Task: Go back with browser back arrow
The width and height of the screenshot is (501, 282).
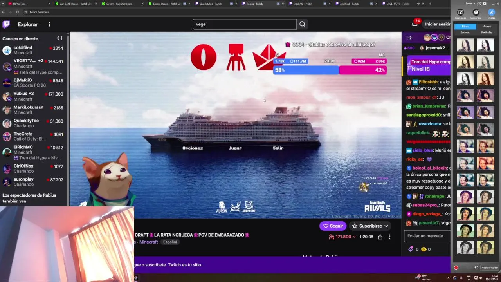Action: coord(4,12)
